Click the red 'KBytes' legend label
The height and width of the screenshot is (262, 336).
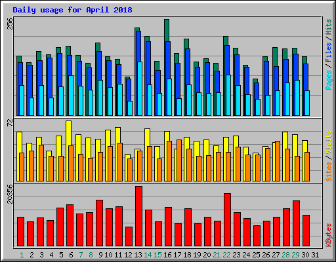click(x=328, y=235)
